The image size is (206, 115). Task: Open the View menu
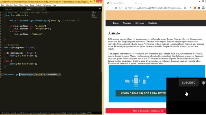[x=21, y=5]
